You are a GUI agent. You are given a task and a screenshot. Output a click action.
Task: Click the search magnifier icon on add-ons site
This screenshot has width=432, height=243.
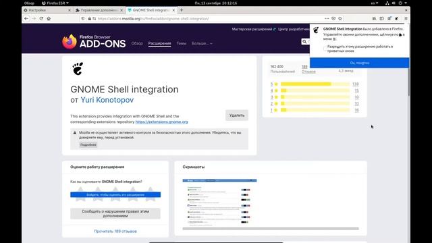click(304, 42)
